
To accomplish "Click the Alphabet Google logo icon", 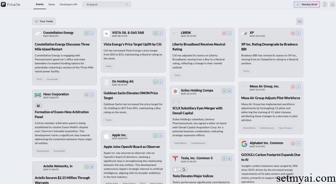I will pos(244,144).
